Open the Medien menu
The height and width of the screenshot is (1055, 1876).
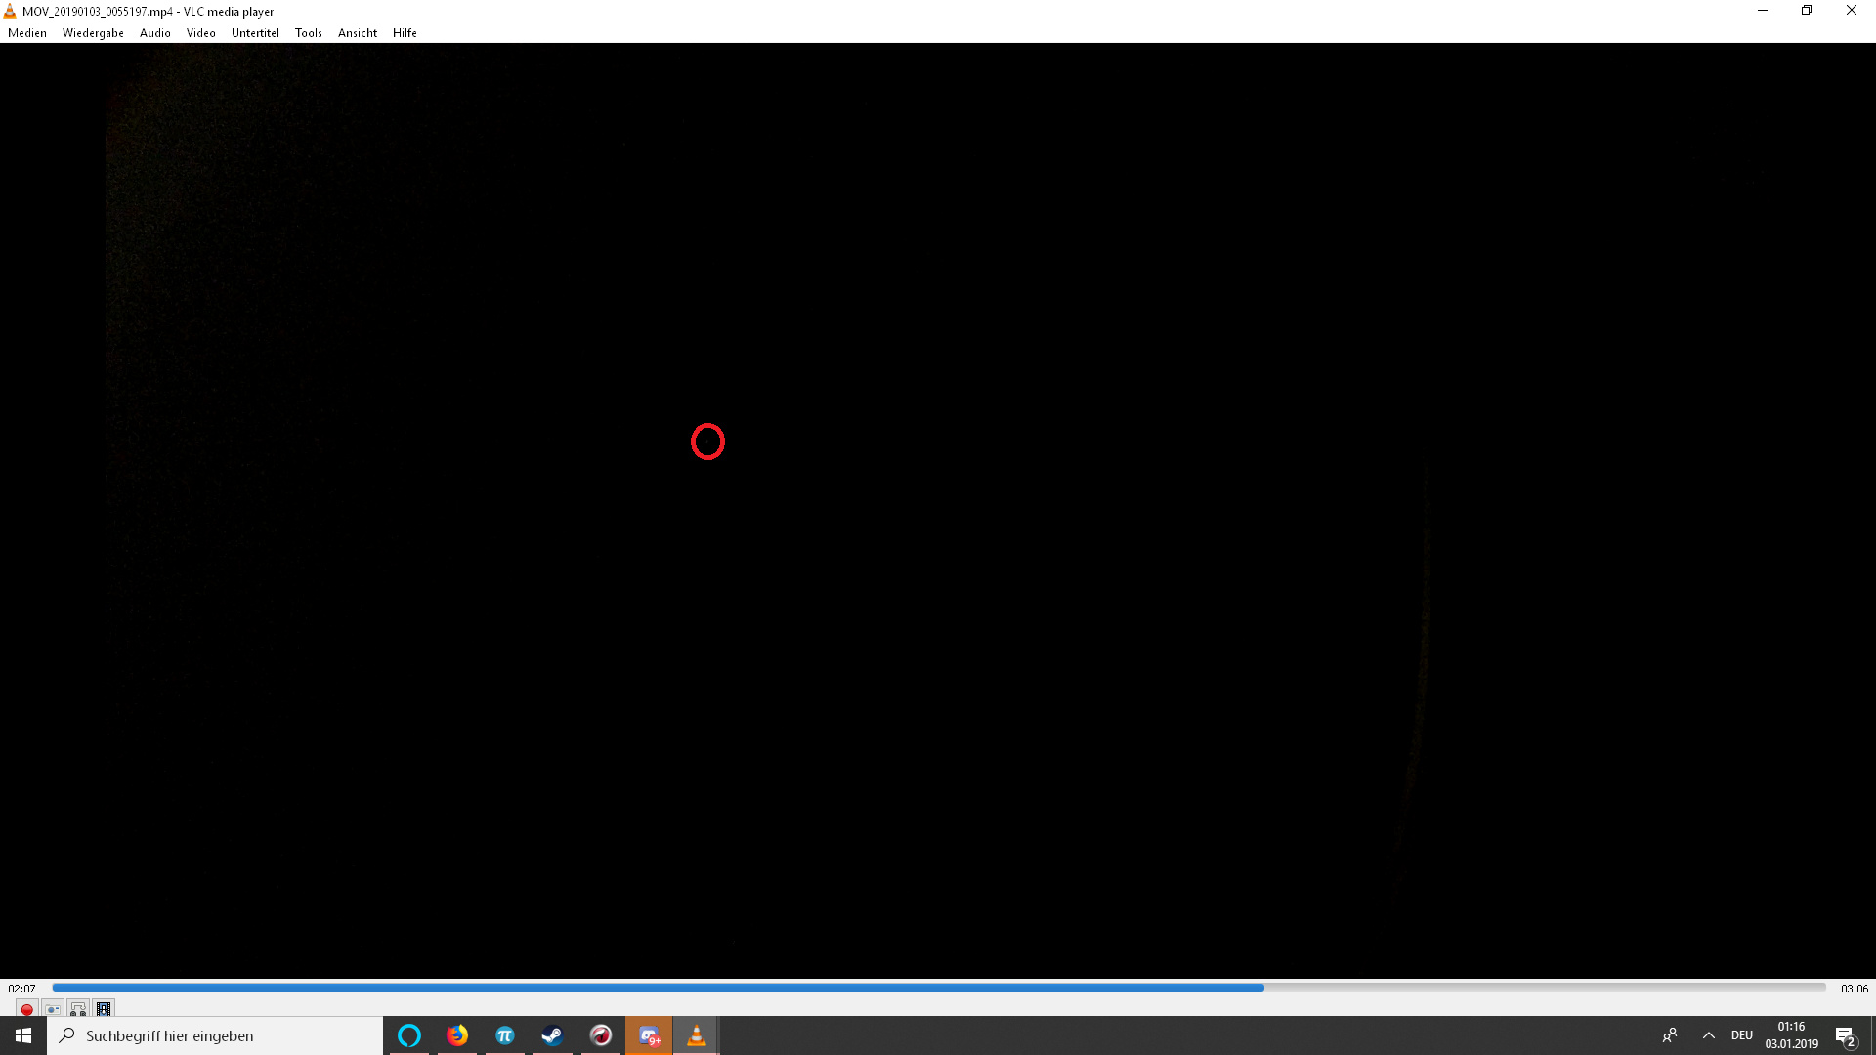pyautogui.click(x=26, y=33)
